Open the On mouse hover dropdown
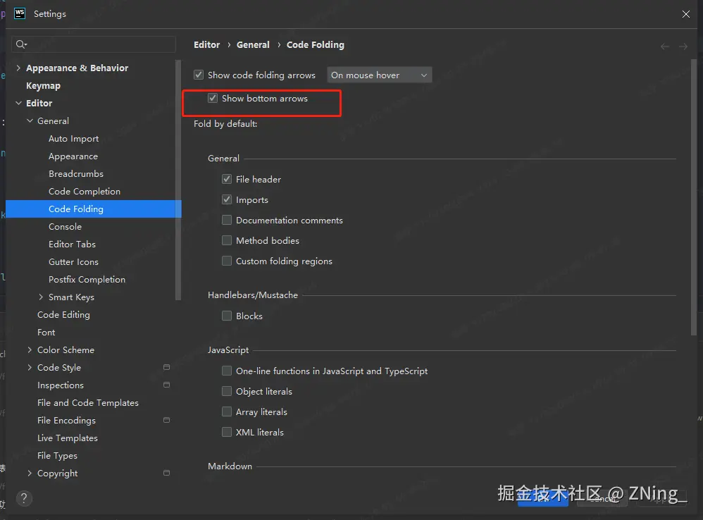 pos(379,75)
